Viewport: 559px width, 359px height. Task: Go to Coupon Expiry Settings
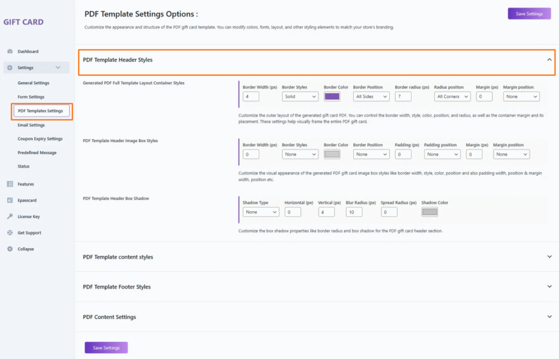click(x=40, y=139)
